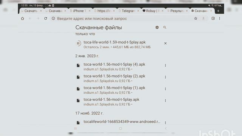This screenshot has height=136, width=242.
Task: Open options for toca-world-1.56 (2).apk
Action: click(x=165, y=77)
